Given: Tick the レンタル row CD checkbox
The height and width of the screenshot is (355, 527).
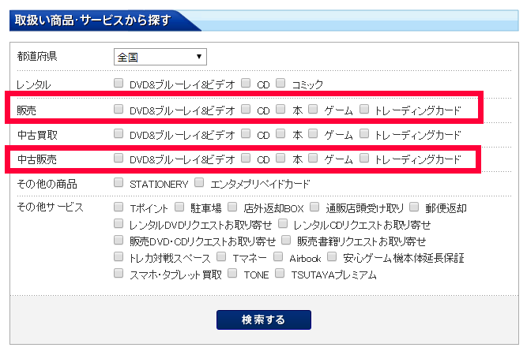Looking at the screenshot, I should (x=247, y=83).
